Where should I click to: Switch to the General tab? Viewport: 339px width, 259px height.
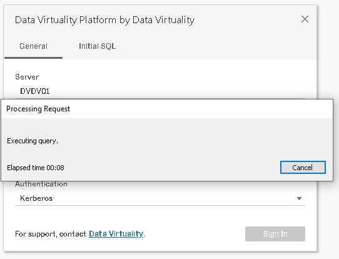pos(34,46)
